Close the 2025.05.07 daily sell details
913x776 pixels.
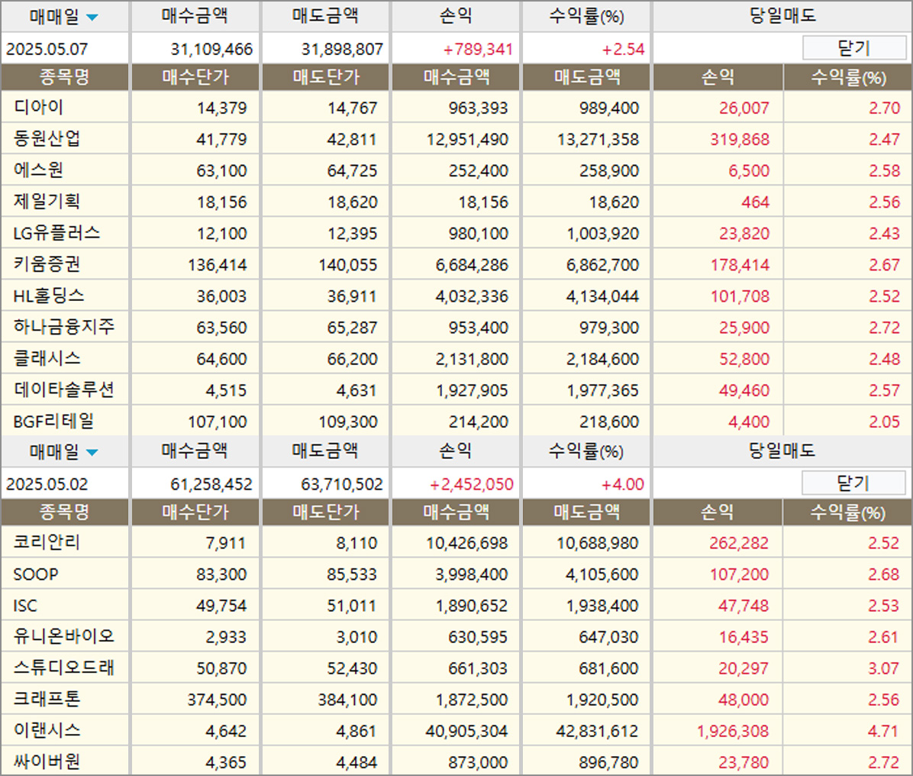[x=853, y=48]
